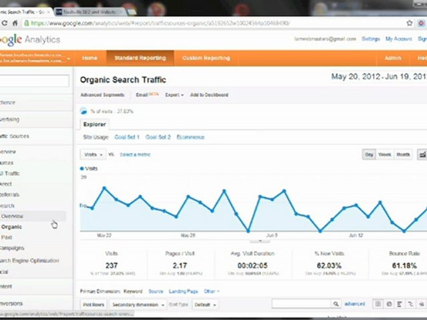Select the Explorer tab

94,124
